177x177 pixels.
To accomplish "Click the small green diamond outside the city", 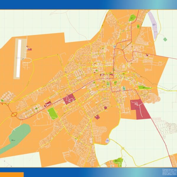I will point(165,40).
